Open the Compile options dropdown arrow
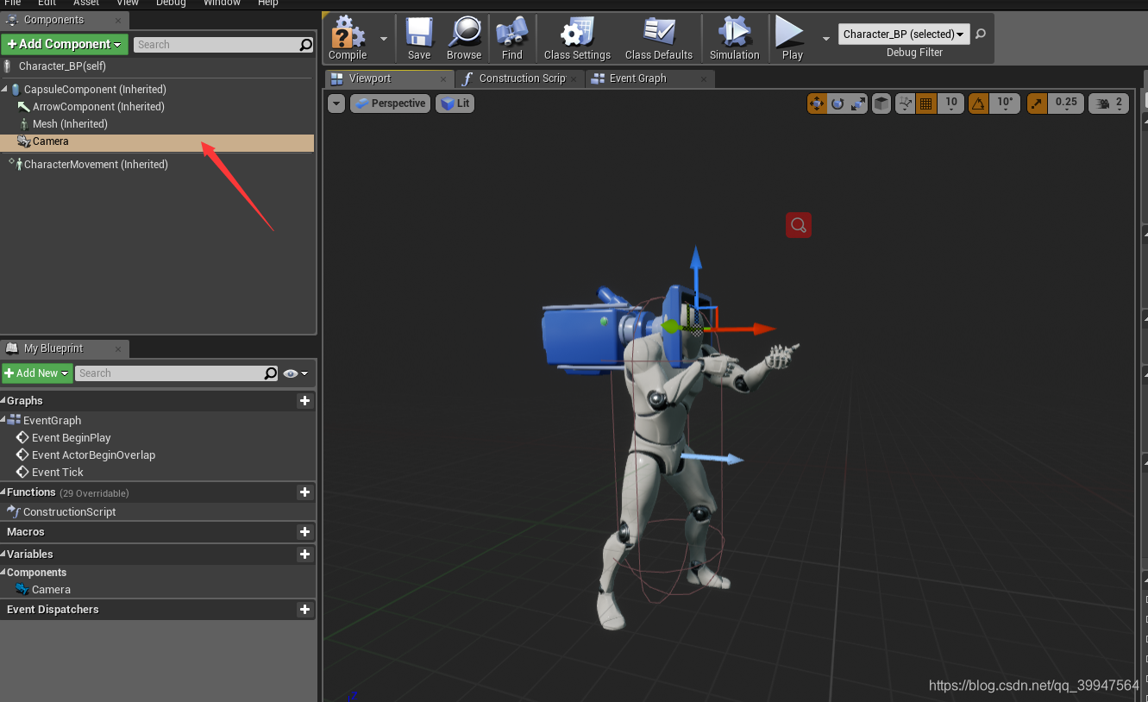 (384, 39)
